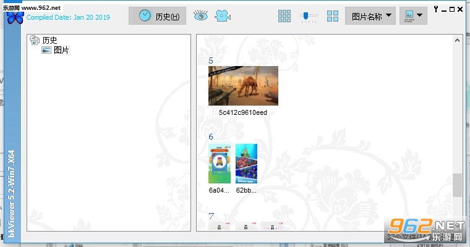Click the Compiled Date text
Screen dimensions: 470x247
[x=68, y=17]
